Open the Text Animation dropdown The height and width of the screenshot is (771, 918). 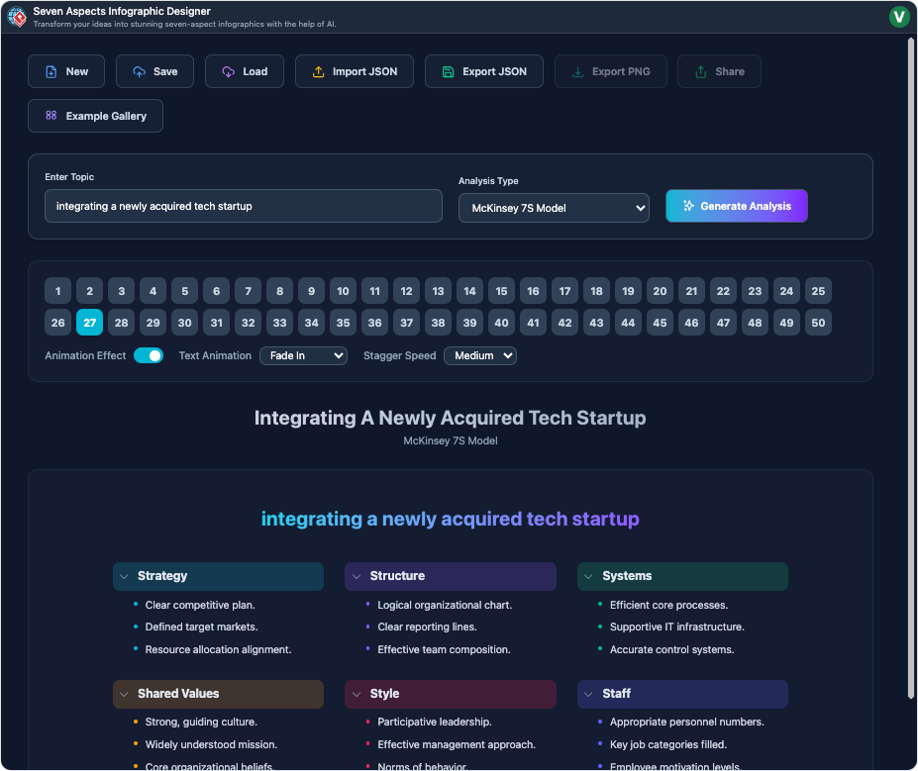[303, 355]
